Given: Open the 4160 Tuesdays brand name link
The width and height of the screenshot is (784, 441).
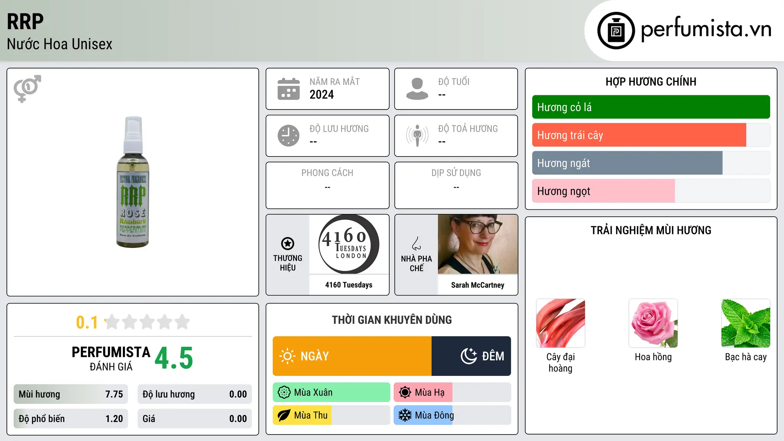Looking at the screenshot, I should pyautogui.click(x=349, y=285).
